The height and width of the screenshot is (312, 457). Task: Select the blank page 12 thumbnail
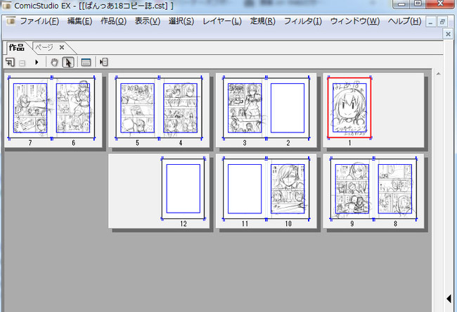tap(183, 189)
